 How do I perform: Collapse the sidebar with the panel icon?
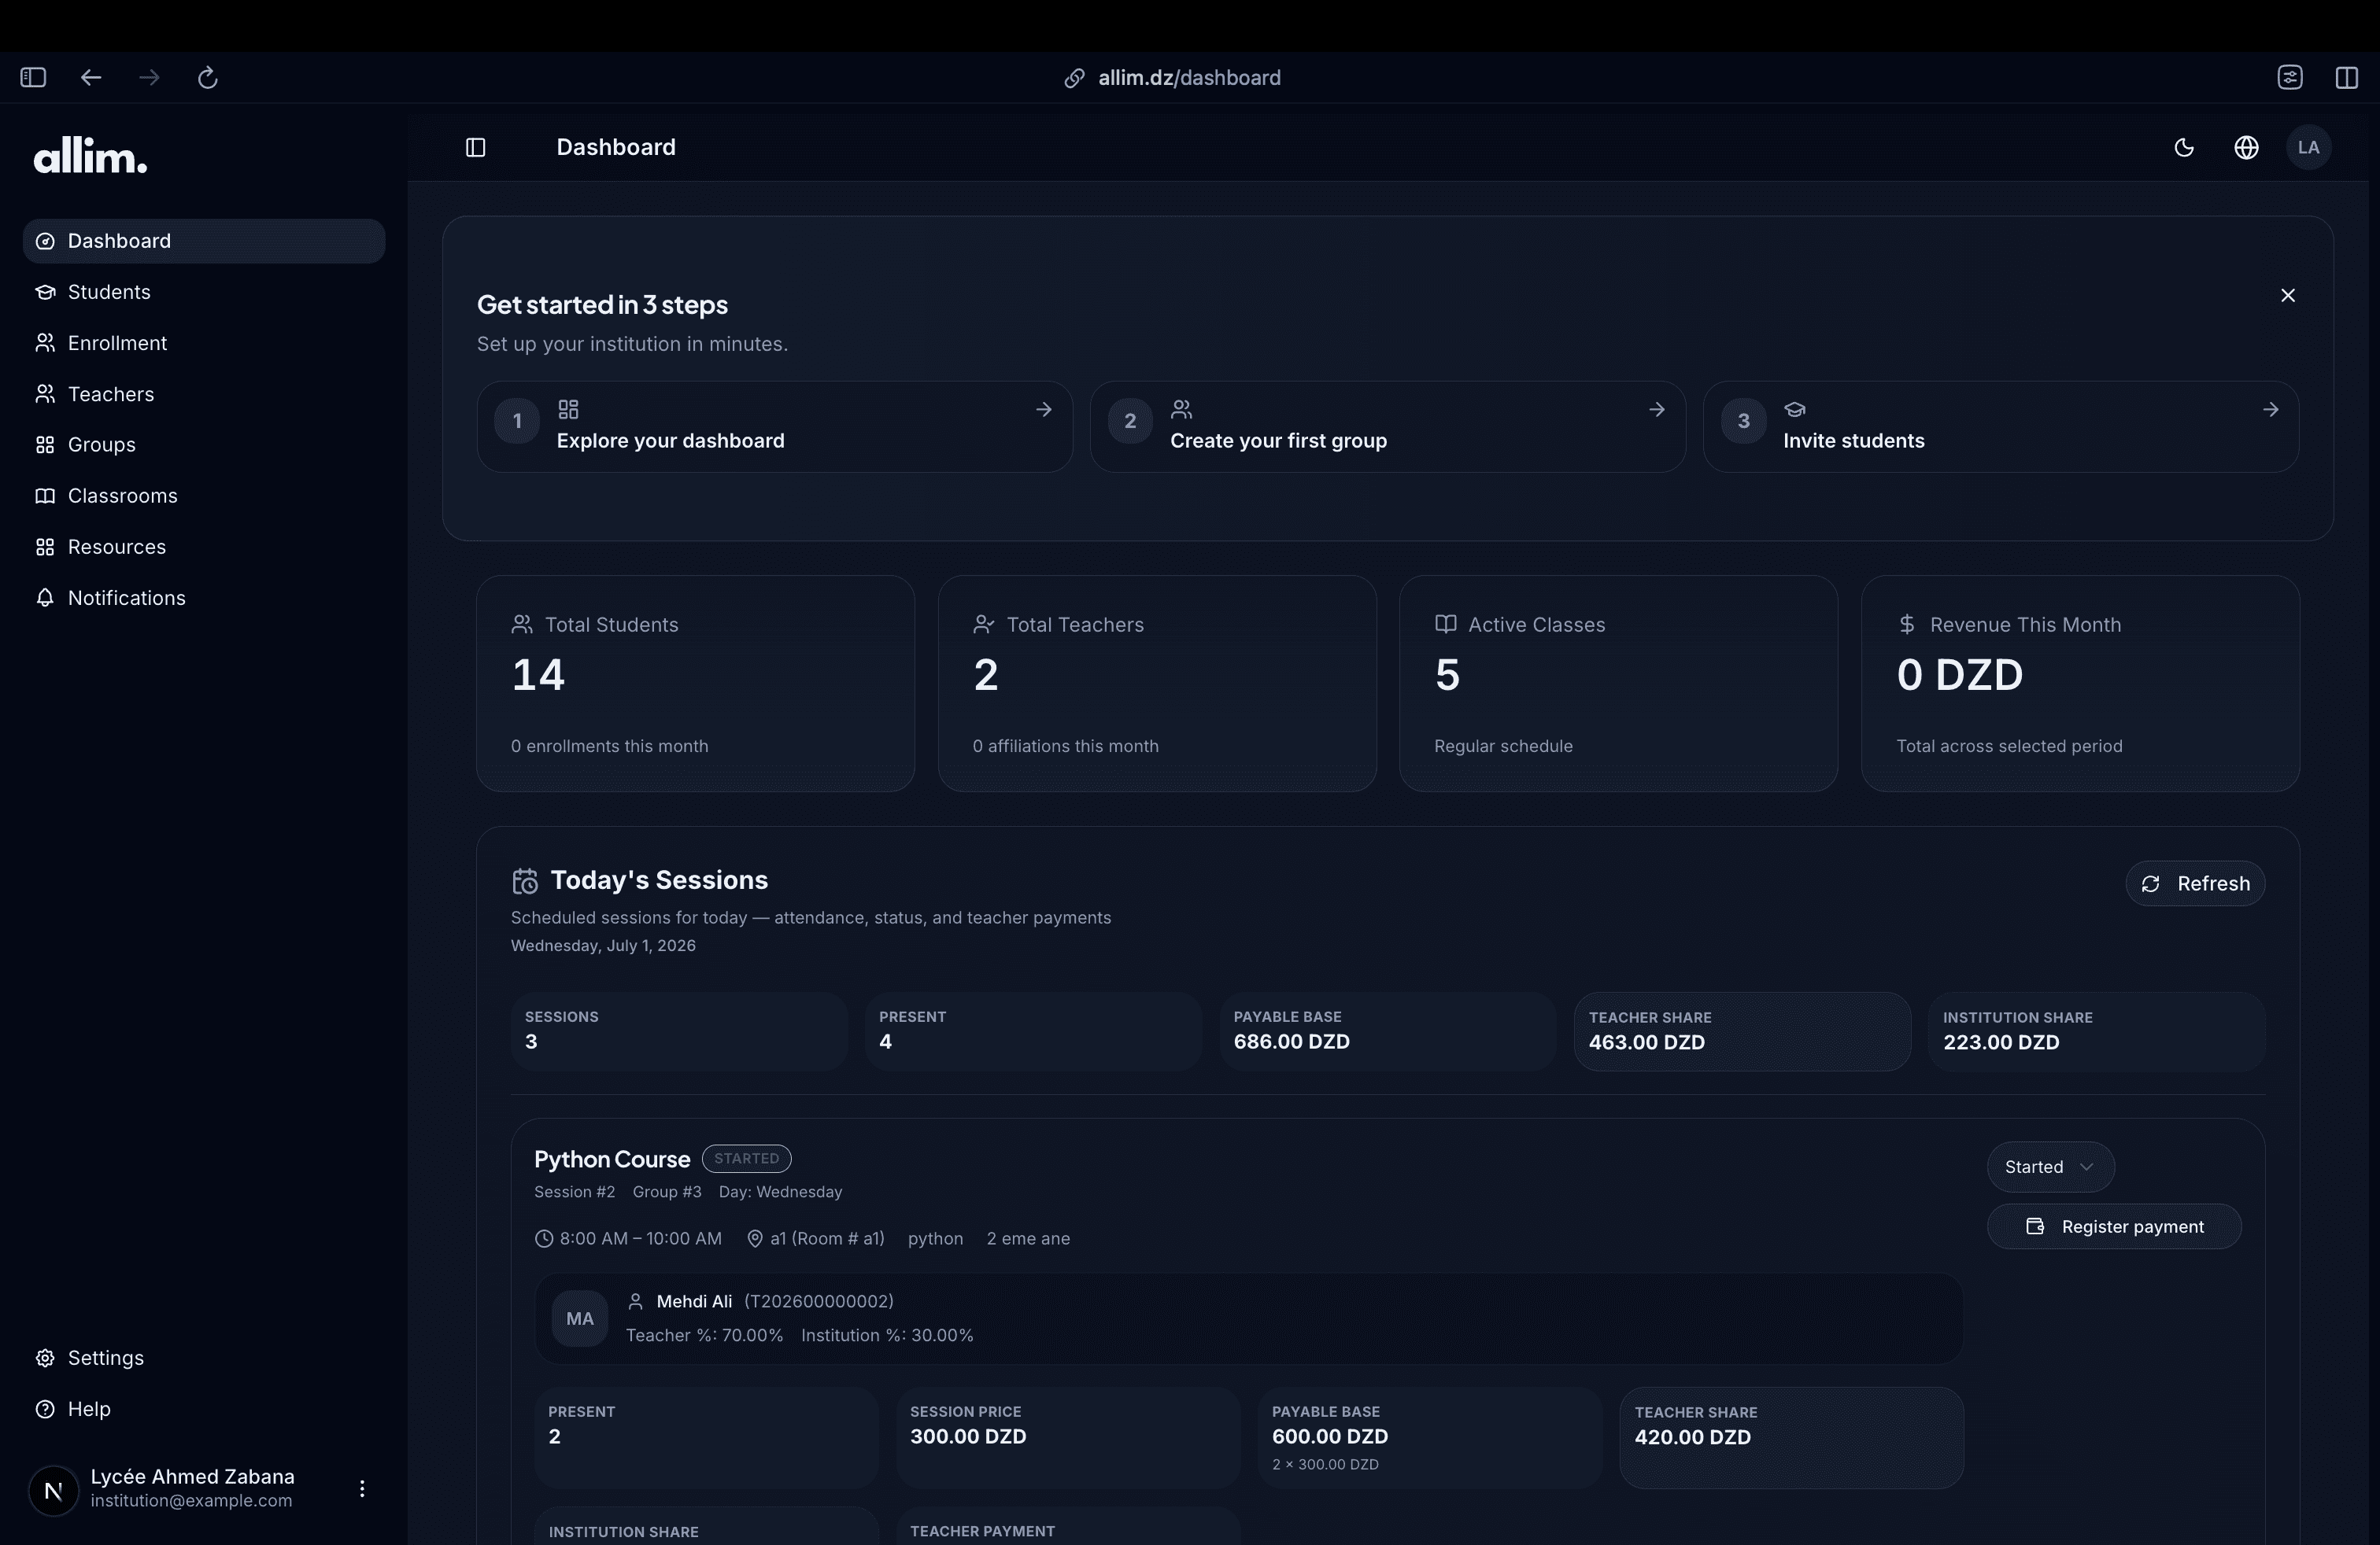pos(476,147)
